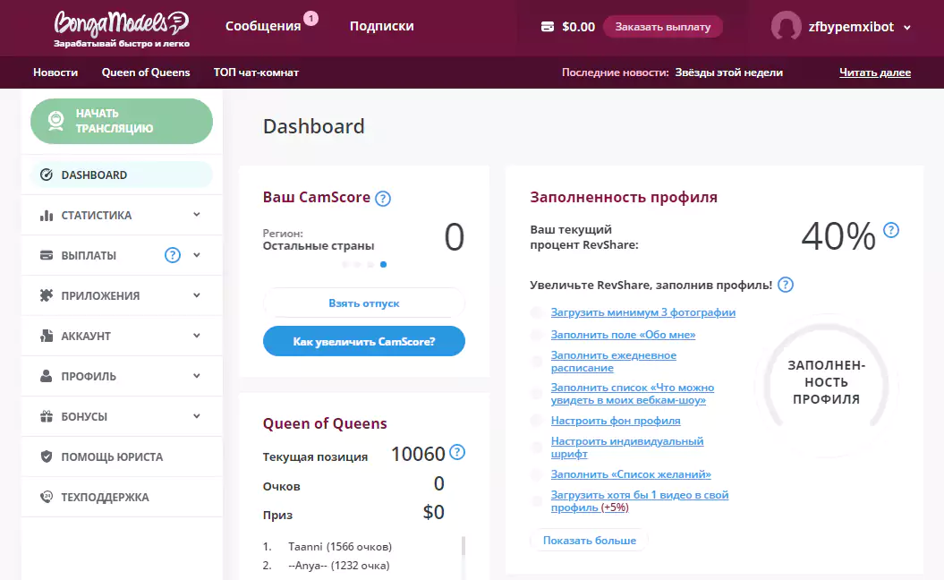Image resolution: width=944 pixels, height=580 pixels.
Task: Expand the СТАТИСТИКА section
Action: pyautogui.click(x=197, y=215)
